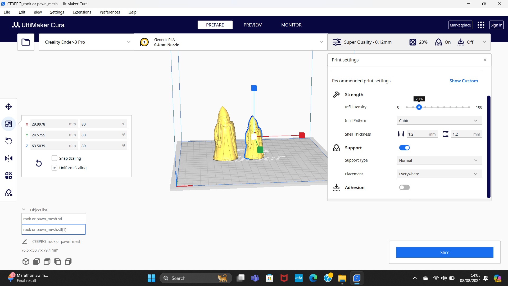Open the Extensions menu

coord(82,12)
